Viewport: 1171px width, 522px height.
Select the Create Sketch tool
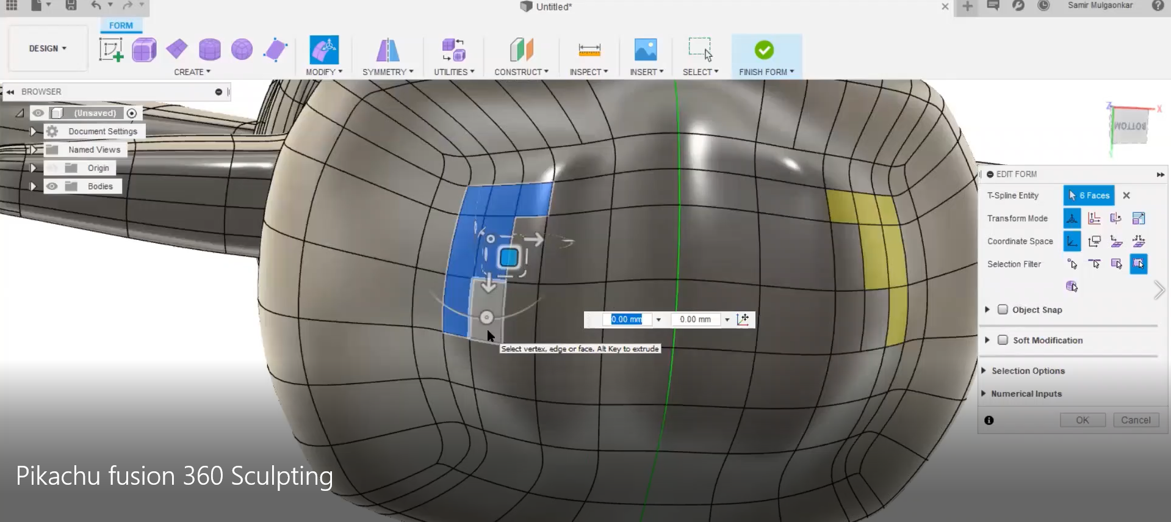pyautogui.click(x=111, y=49)
